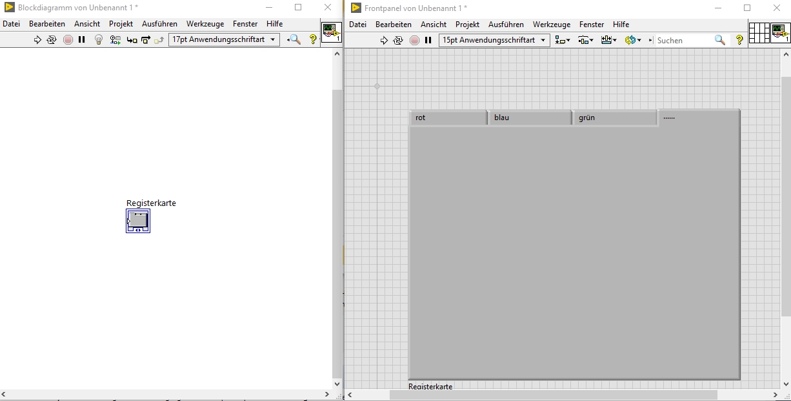The image size is (791, 401).
Task: Show context help in Blockdiagramm window
Action: point(314,39)
